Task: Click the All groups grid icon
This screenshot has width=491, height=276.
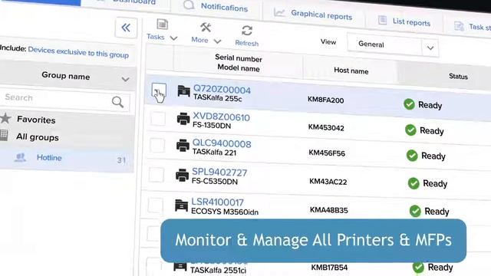Action: pyautogui.click(x=4, y=135)
